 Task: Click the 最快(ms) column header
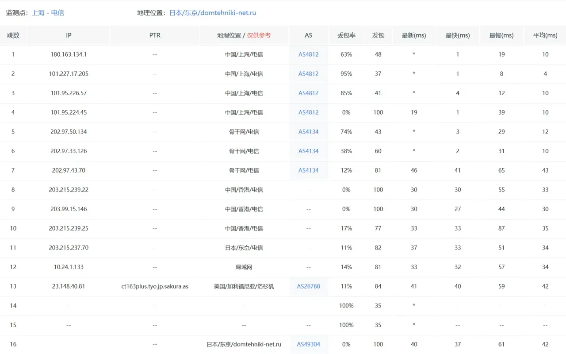[458, 35]
